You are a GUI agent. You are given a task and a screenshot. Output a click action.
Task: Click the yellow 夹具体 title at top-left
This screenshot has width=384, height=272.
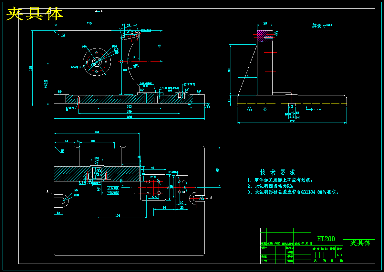34,14
